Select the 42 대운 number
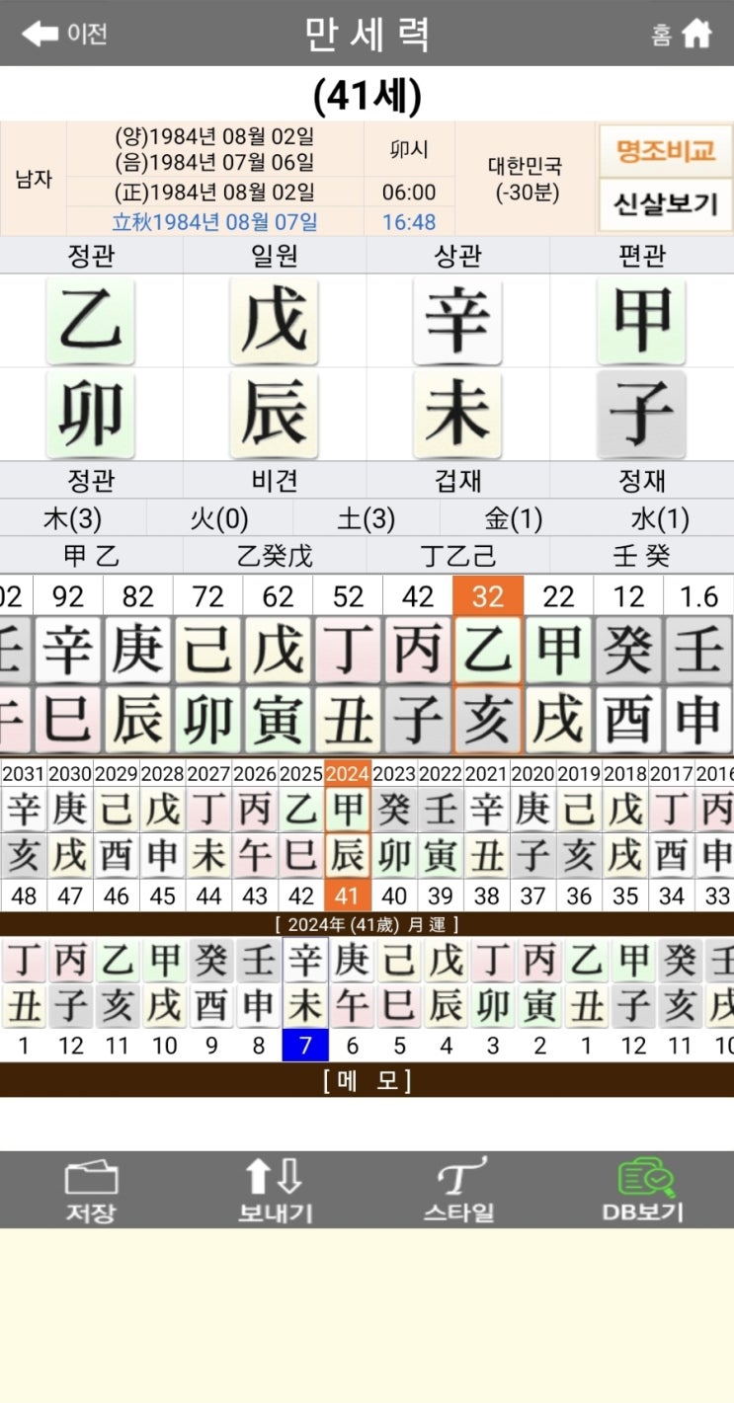 click(x=418, y=595)
